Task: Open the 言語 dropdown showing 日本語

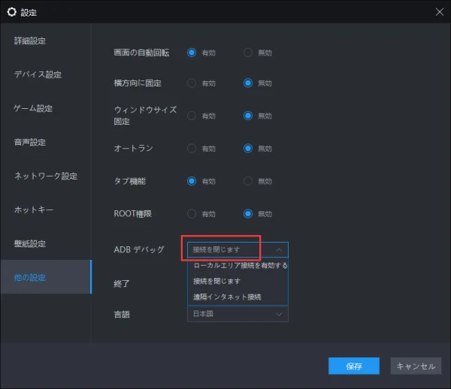Action: pos(238,314)
